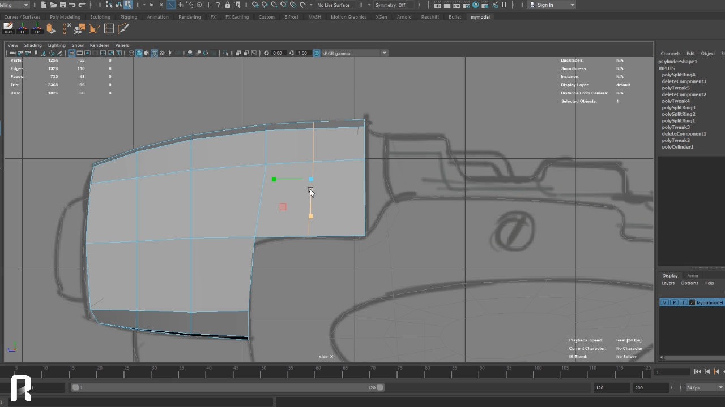Toggle P playback on layoutmodel layer
The image size is (725, 407).
click(674, 302)
